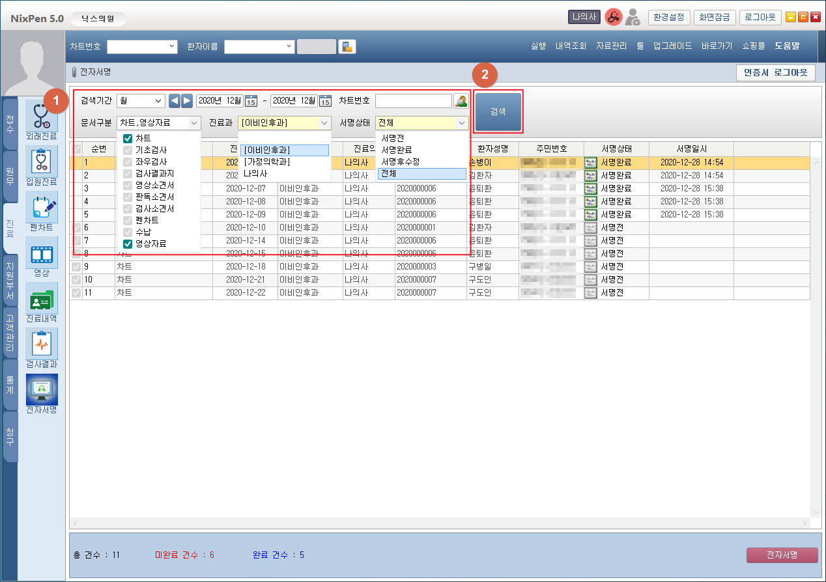Click the 차트번호 search input field
The height and width of the screenshot is (582, 826).
[x=413, y=101]
